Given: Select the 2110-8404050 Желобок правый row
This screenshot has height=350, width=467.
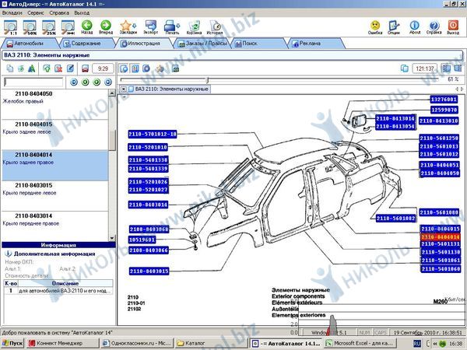Looking at the screenshot, I should tap(55, 104).
